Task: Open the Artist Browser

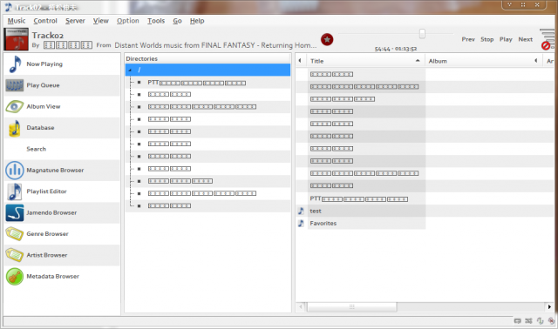Action: click(x=62, y=255)
